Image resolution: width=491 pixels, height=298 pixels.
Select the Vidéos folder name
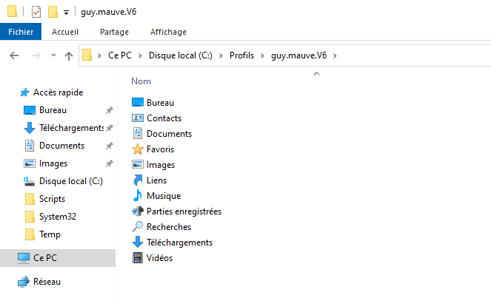[160, 258]
